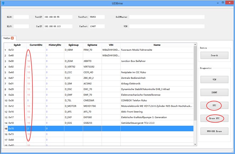Click row header number 8
Viewport: 235px width, 154px height.
[6, 89]
